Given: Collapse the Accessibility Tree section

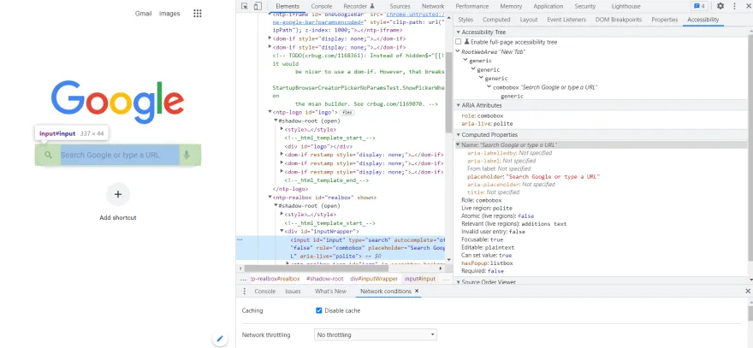Looking at the screenshot, I should (x=459, y=32).
